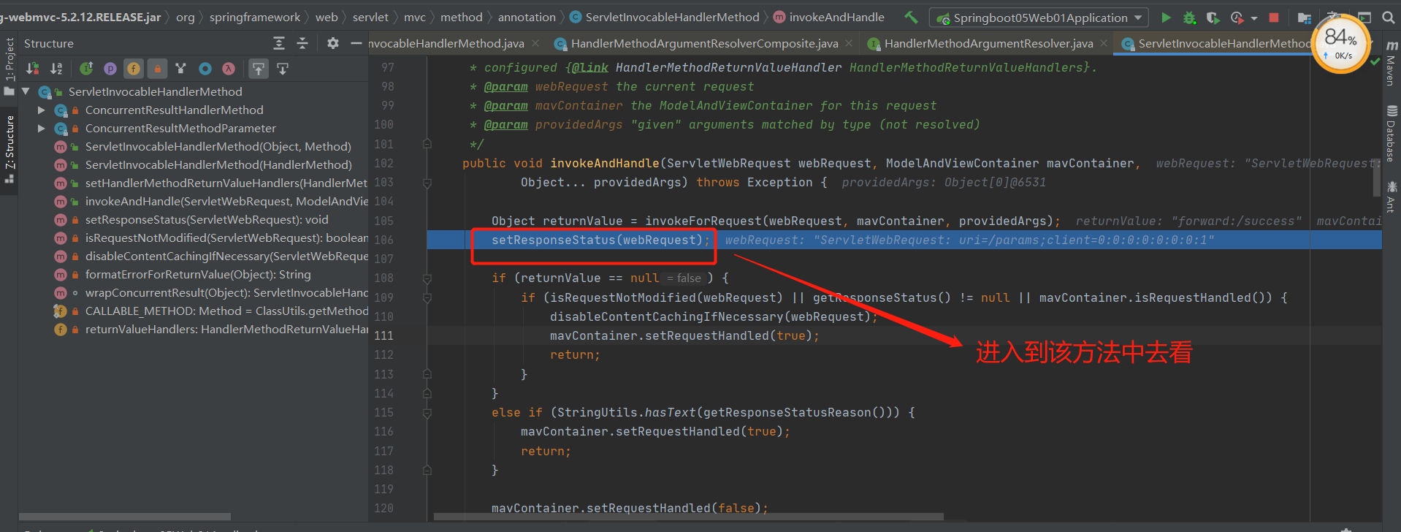Screen dimensions: 1401x532
Task: Click Structure panel horizontal scrollbar
Action: (124, 517)
